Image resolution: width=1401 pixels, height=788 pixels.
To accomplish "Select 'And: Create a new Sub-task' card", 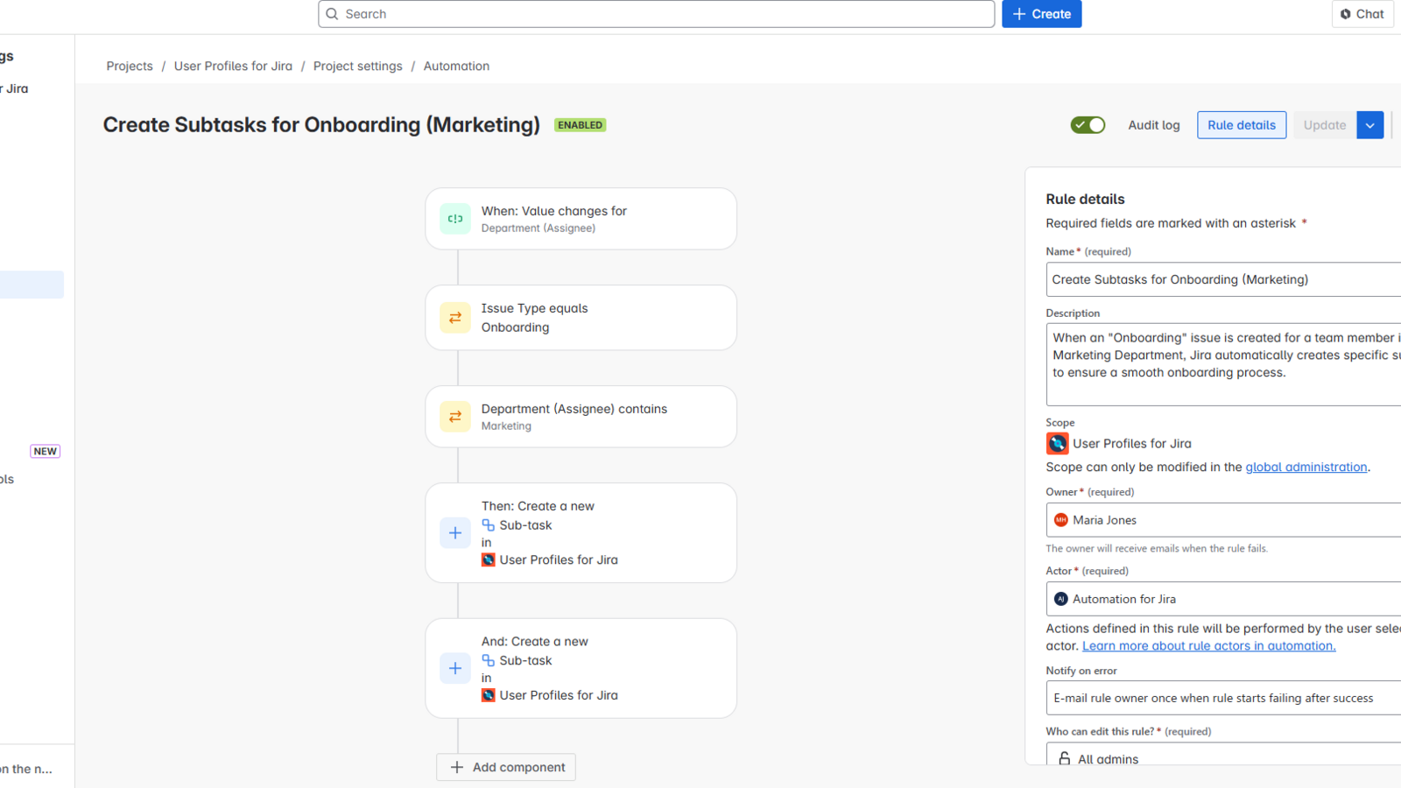I will point(581,668).
